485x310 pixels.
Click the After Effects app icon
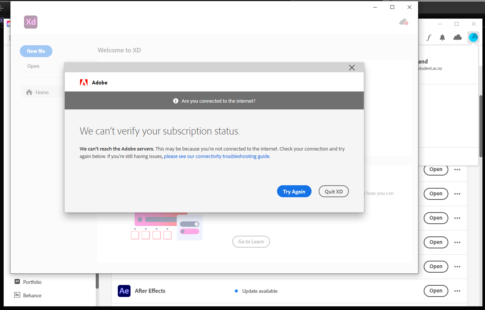click(x=124, y=291)
